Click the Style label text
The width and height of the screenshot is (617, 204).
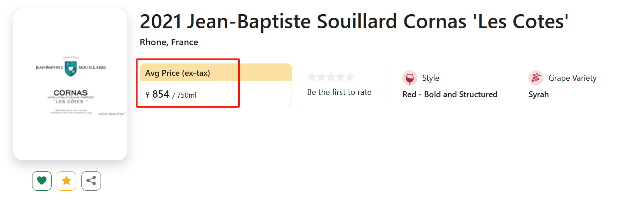coord(431,78)
